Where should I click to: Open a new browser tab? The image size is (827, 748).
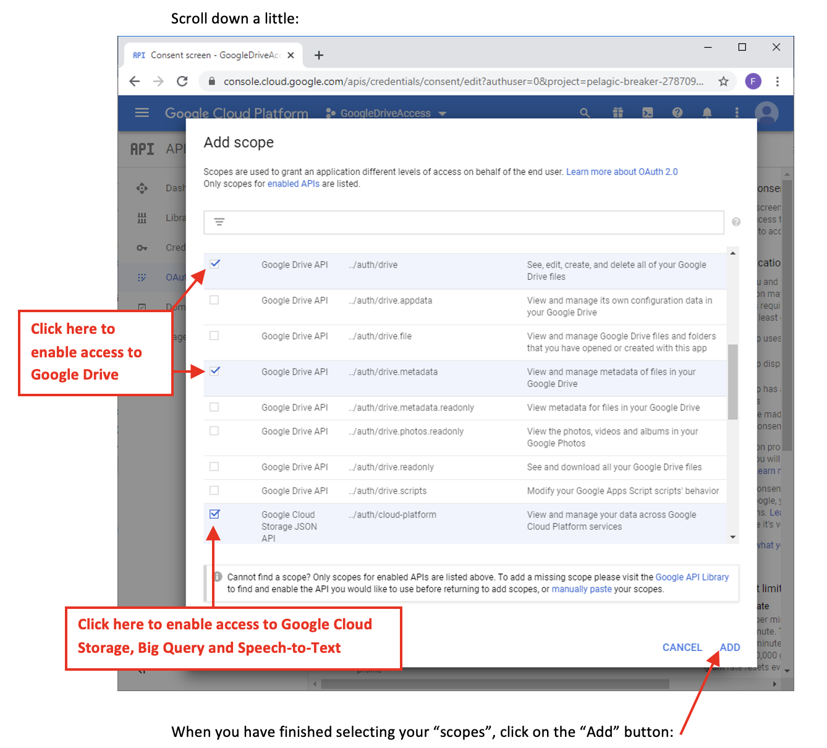[319, 56]
